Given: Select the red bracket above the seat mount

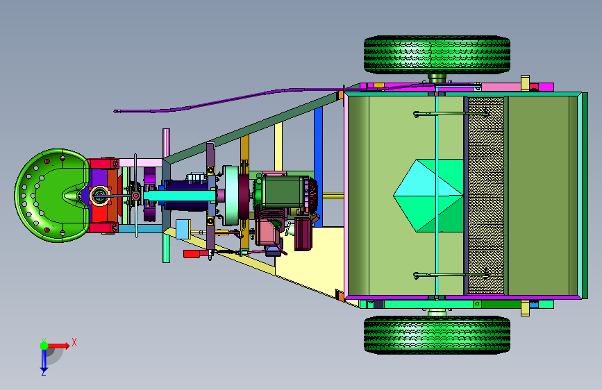Looking at the screenshot, I should (103, 164).
